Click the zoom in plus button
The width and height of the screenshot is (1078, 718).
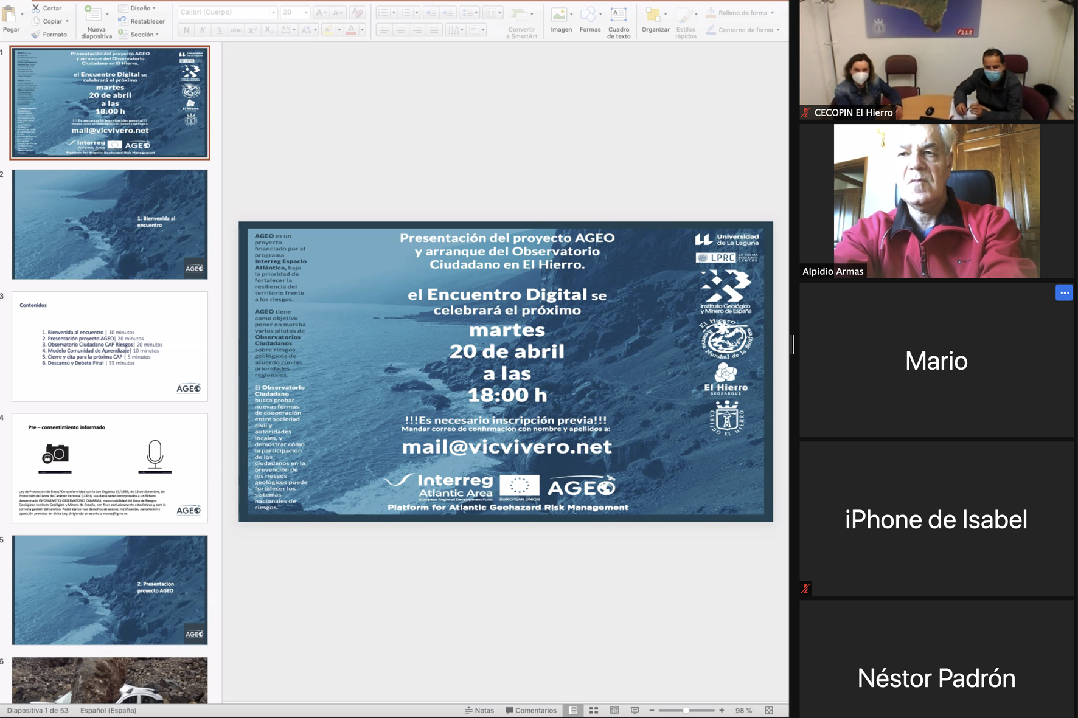tap(722, 710)
